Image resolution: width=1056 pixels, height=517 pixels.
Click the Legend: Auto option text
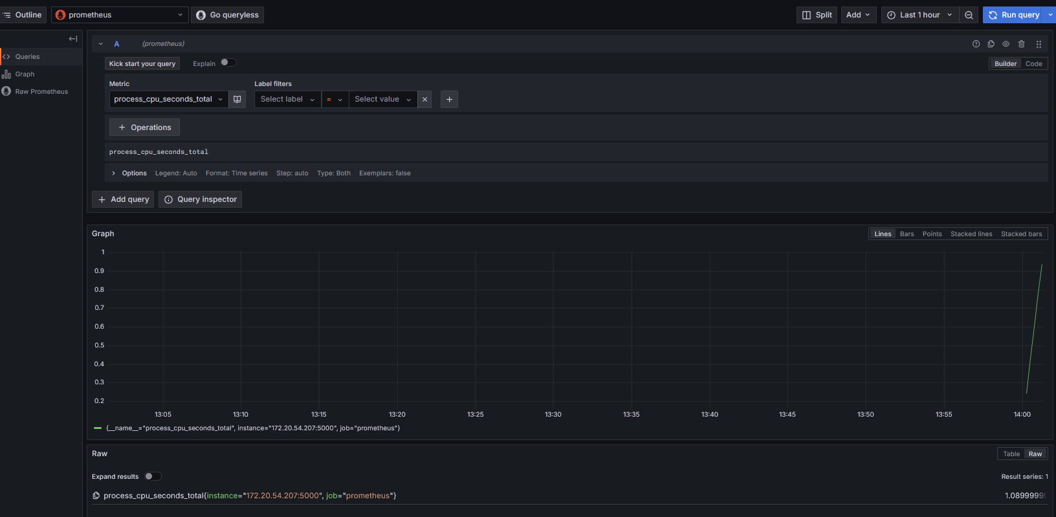[176, 173]
